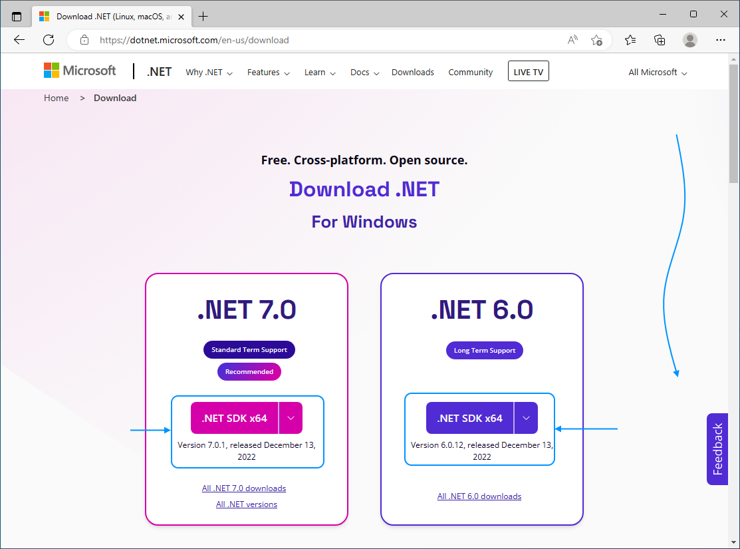Open the Downloads nav item
This screenshot has height=549, width=740.
(412, 73)
